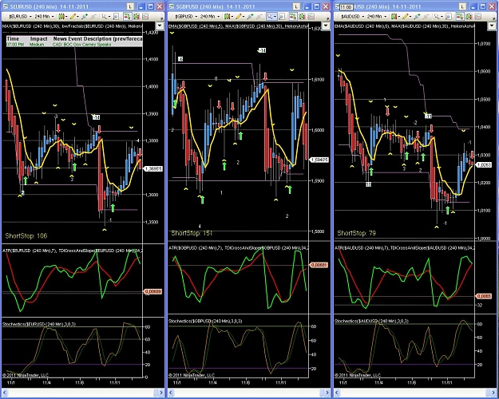The image size is (499, 399).
Task: Click the zoom in icon in GBPUSD toolbar
Action: (x=250, y=16)
